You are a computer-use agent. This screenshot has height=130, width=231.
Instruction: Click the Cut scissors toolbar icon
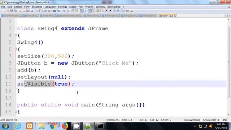point(32,11)
